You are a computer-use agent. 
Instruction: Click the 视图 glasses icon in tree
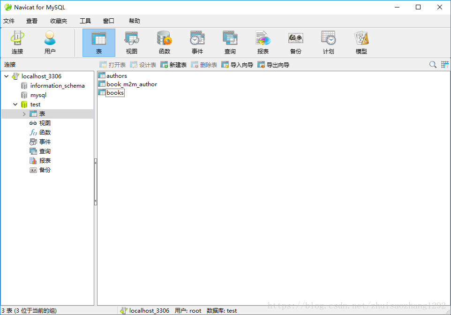click(x=33, y=123)
